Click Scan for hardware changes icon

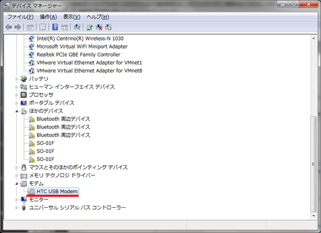tap(77, 27)
